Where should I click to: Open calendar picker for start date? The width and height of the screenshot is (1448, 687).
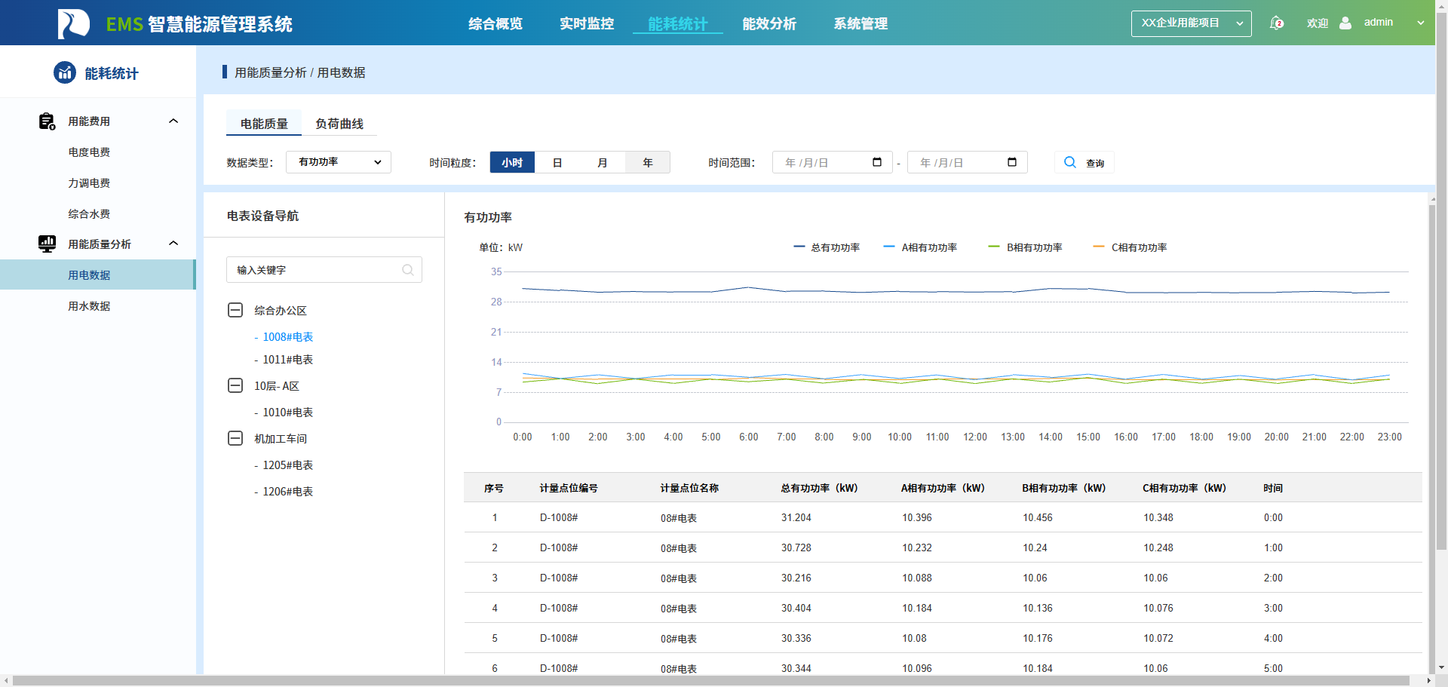pos(877,162)
